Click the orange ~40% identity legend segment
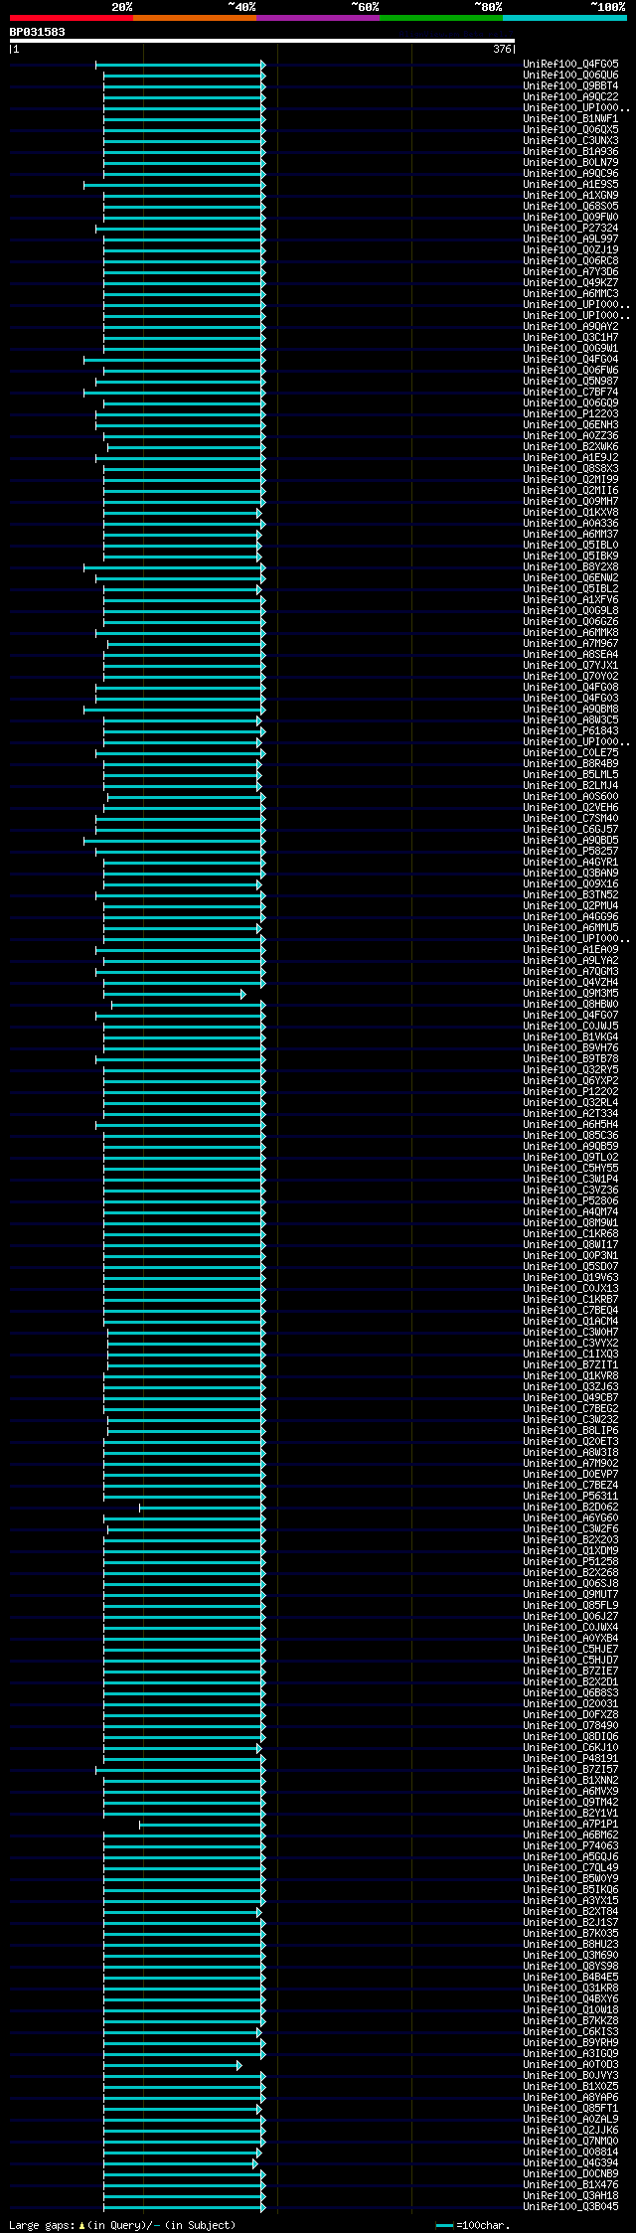Screen dimensions: 636x2233 pos(195,18)
